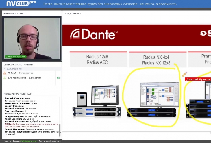Click Василий Касавченко chat message
The image size is (211, 143).
(27, 121)
